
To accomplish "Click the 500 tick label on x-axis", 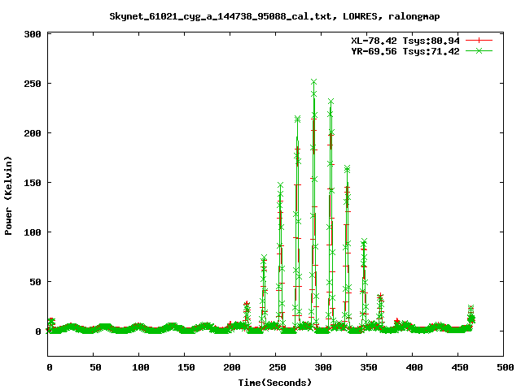I will pos(504,368).
